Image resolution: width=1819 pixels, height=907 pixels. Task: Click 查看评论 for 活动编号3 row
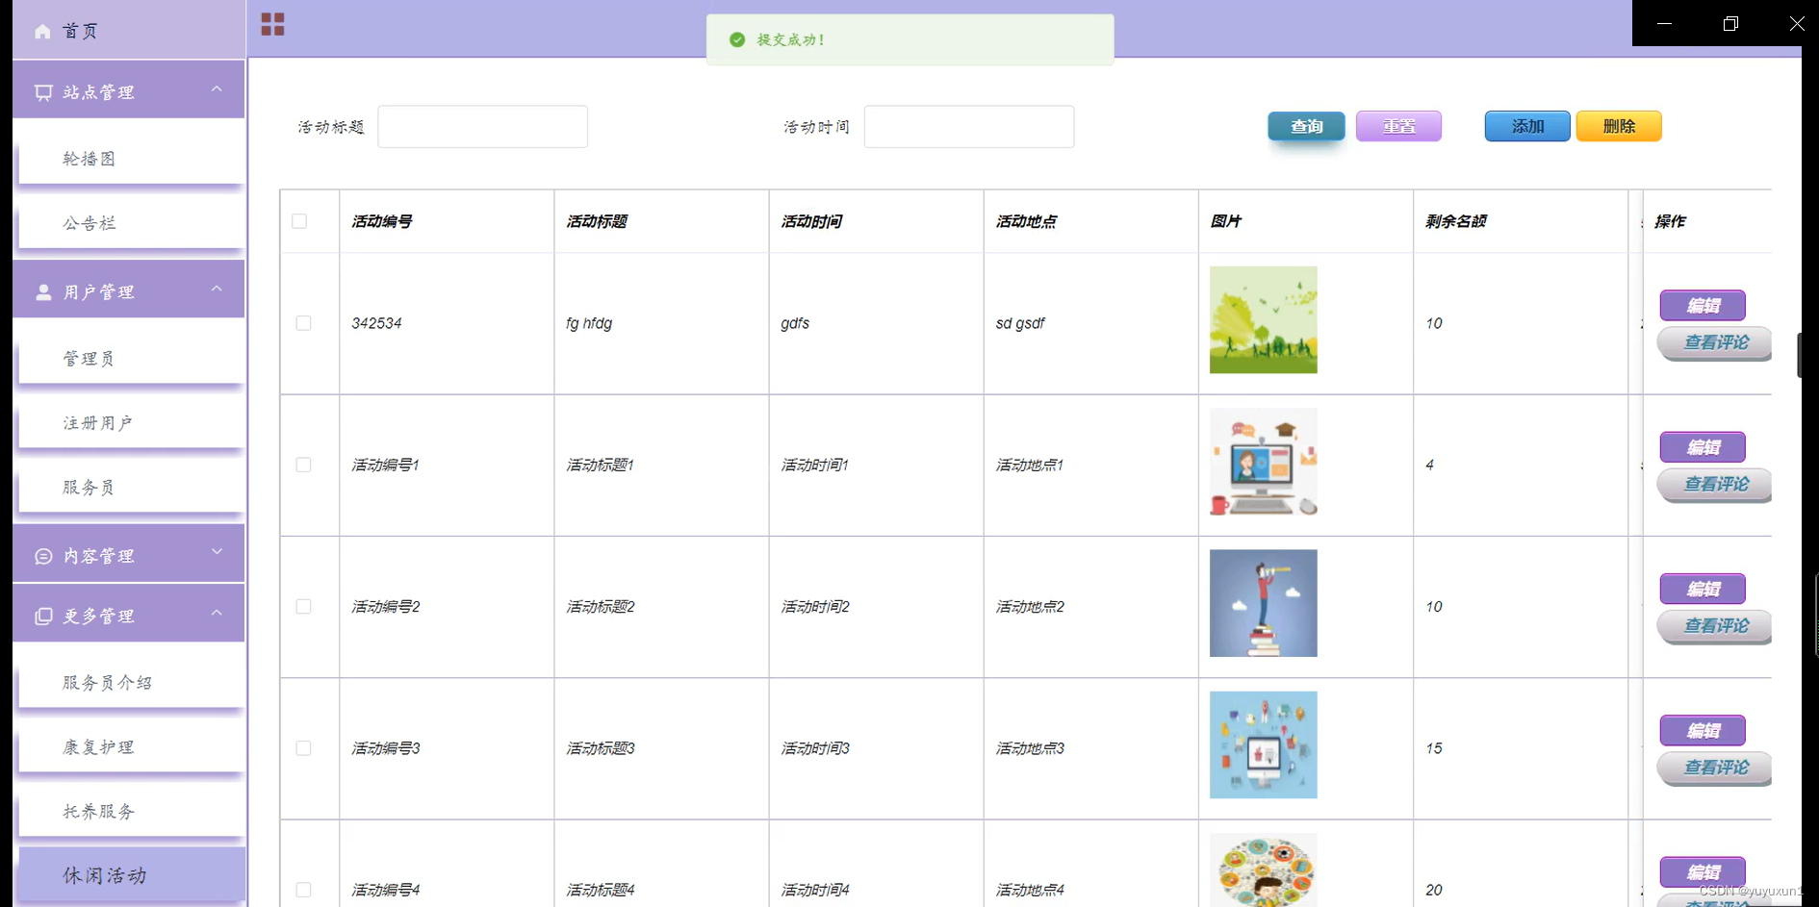(x=1715, y=768)
